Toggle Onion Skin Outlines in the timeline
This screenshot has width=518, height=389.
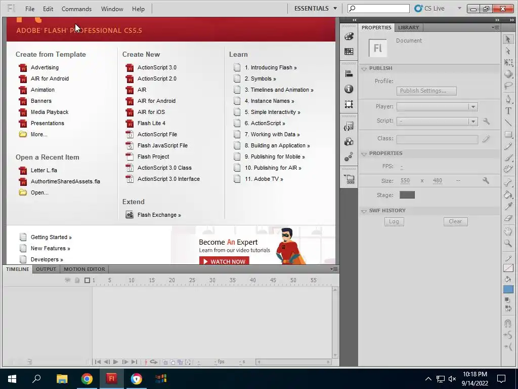[173, 362]
